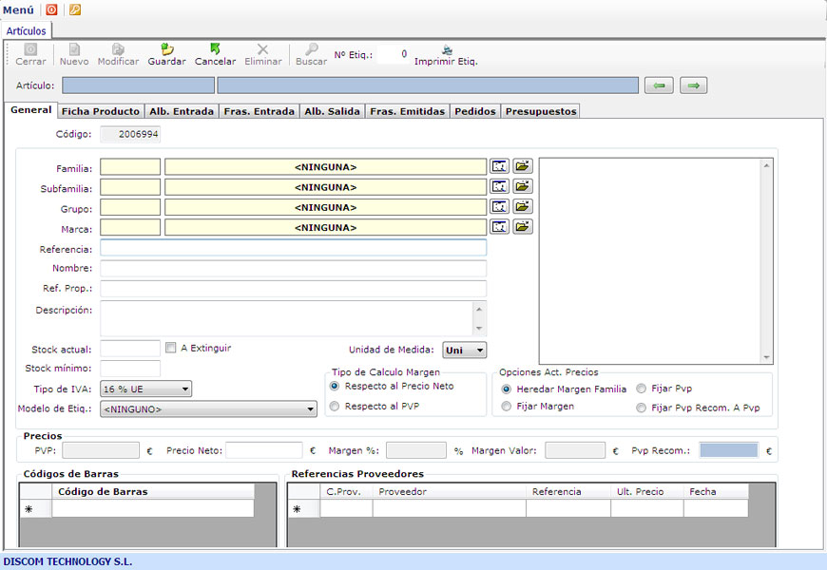Image resolution: width=827 pixels, height=570 pixels.
Task: Go to next article with right arrow
Action: coord(694,85)
